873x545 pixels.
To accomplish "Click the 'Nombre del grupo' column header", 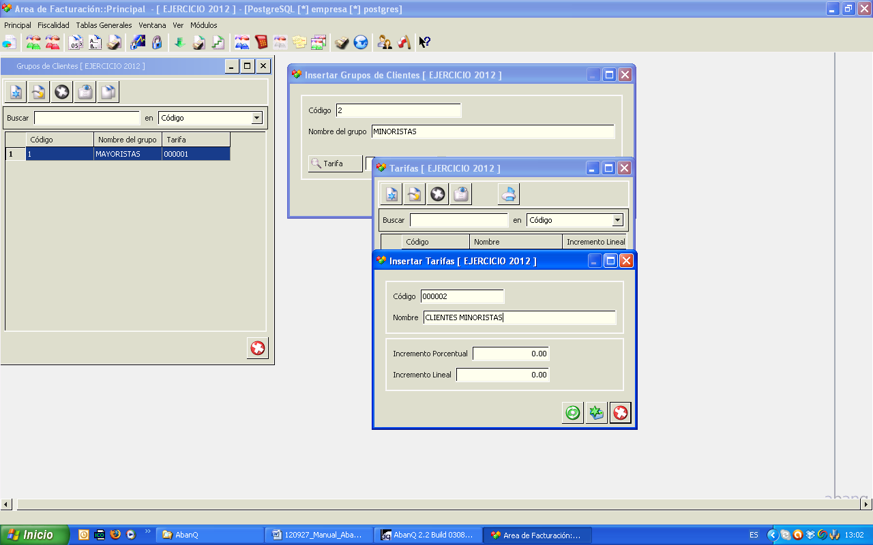I will click(x=128, y=140).
